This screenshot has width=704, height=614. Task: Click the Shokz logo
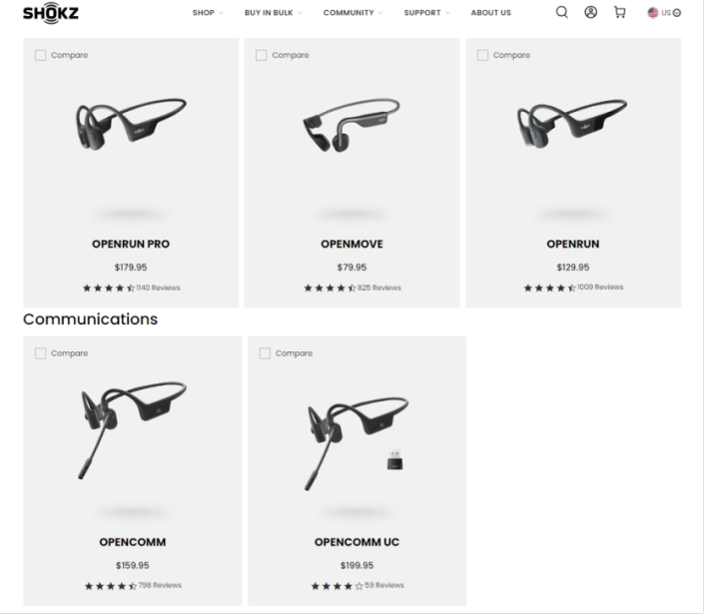51,13
